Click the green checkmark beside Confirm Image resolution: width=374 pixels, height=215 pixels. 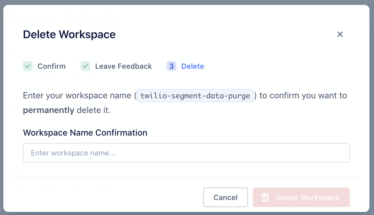(28, 66)
